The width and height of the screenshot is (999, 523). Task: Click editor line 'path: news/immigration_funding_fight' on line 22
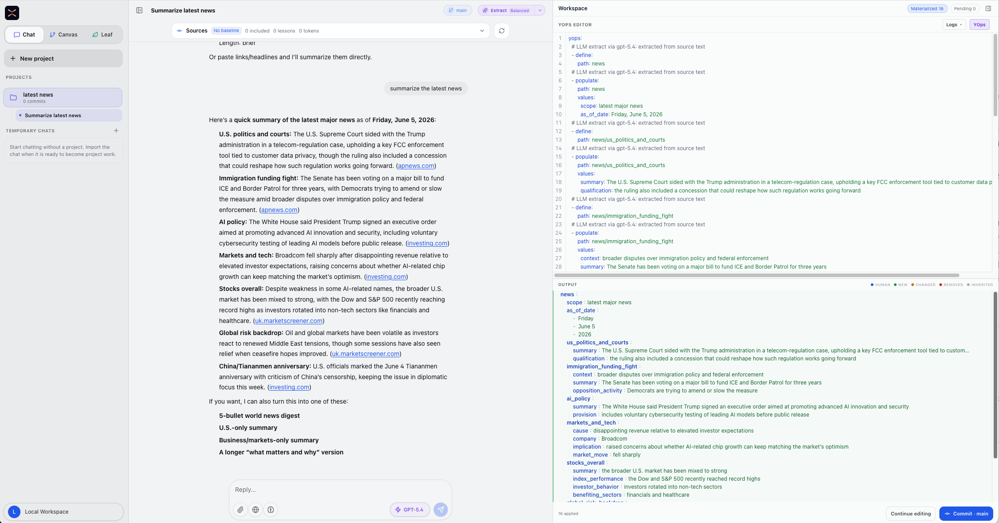[625, 216]
